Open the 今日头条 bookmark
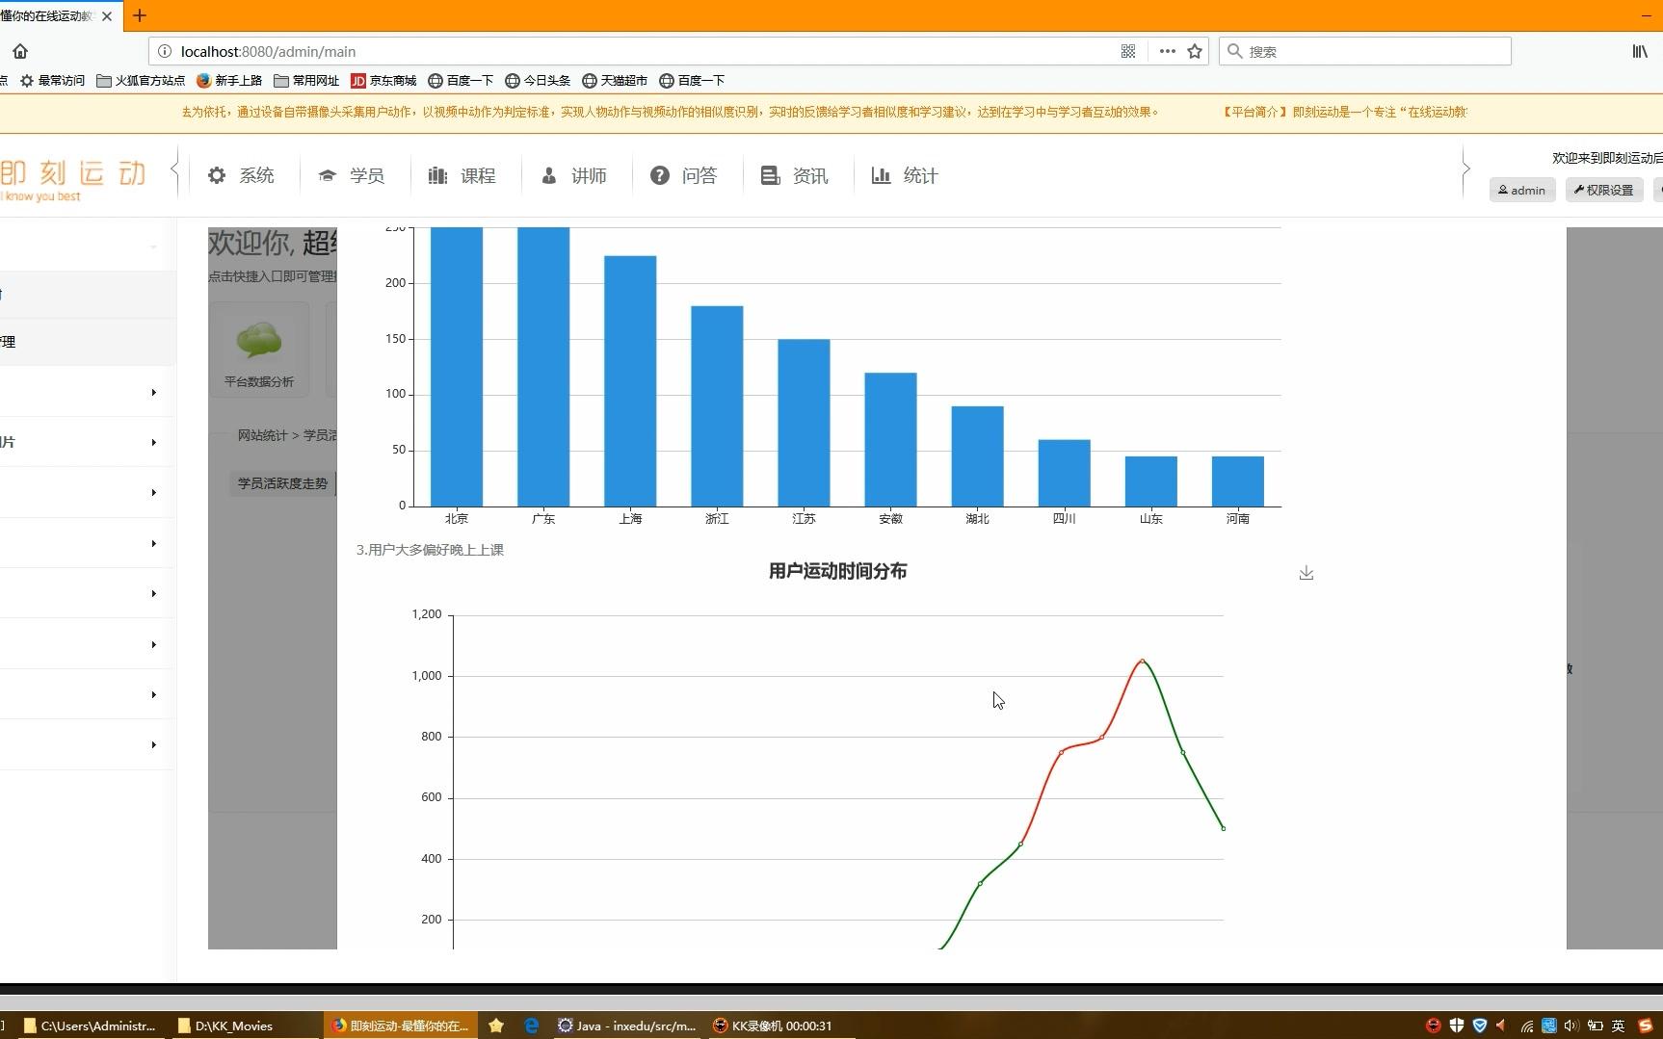1663x1039 pixels. pyautogui.click(x=538, y=81)
